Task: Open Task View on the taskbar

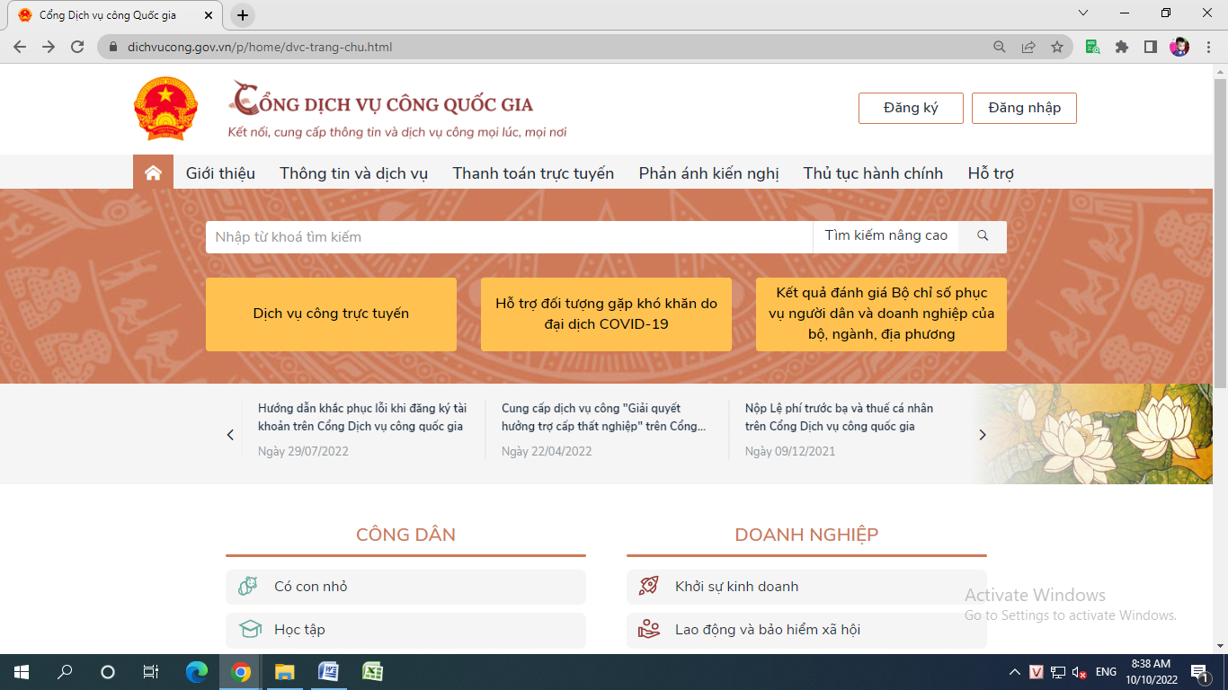Action: point(151,672)
